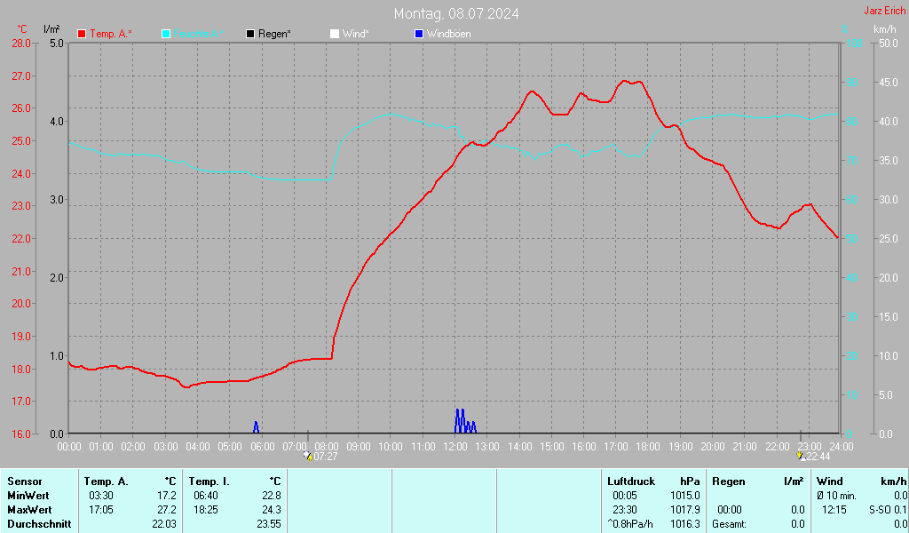Click the Luftdruck column header
Image resolution: width=909 pixels, height=533 pixels.
click(x=630, y=481)
